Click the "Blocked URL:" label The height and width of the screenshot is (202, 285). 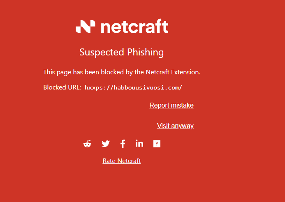[x=62, y=87]
